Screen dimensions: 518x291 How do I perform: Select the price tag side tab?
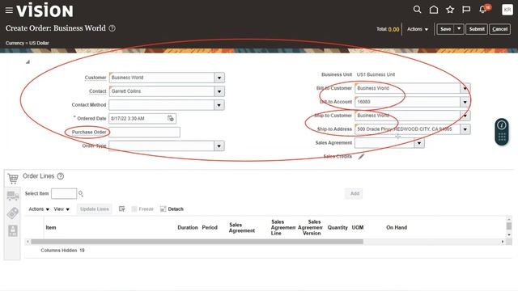[13, 213]
